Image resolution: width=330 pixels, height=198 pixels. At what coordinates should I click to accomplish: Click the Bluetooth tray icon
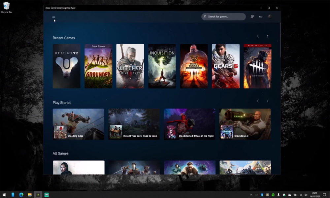[262, 195]
